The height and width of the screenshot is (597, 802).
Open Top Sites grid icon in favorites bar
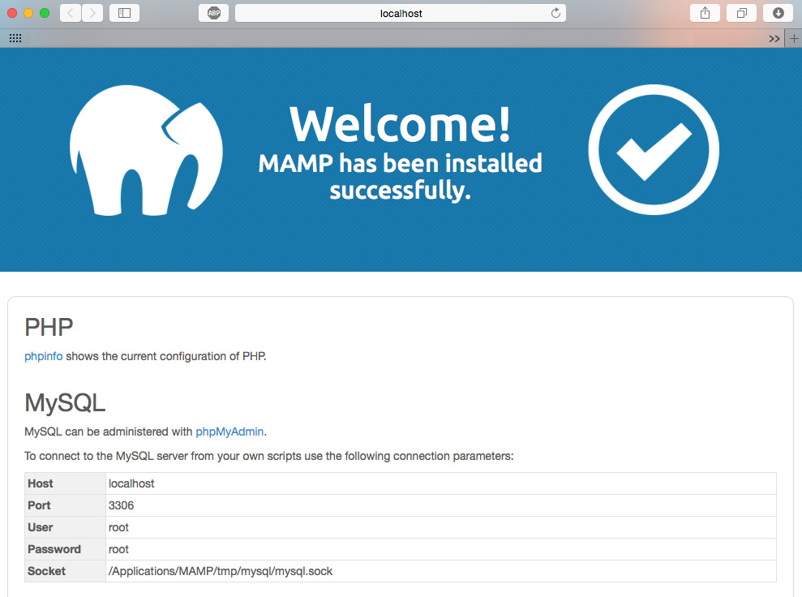coord(15,38)
